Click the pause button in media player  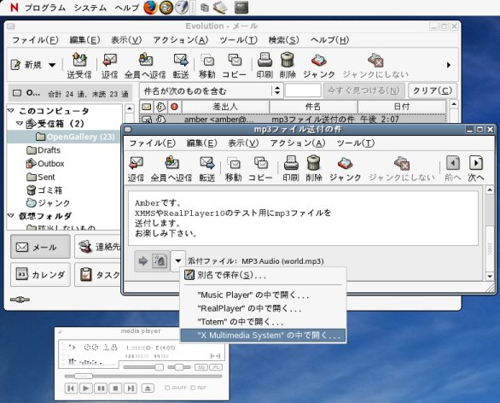pos(101,388)
